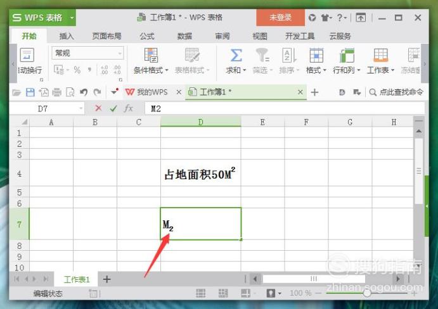
Task: Click the 点此查找命令 search box
Action: coord(396,92)
